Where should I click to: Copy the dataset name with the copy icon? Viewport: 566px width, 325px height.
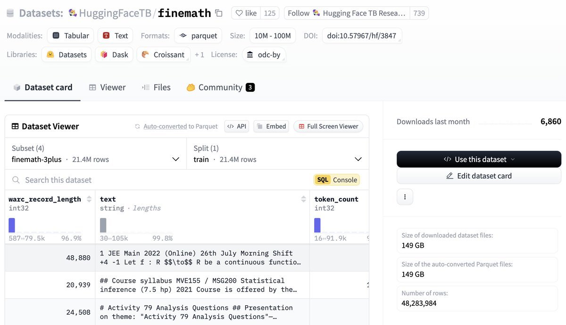[x=218, y=13]
